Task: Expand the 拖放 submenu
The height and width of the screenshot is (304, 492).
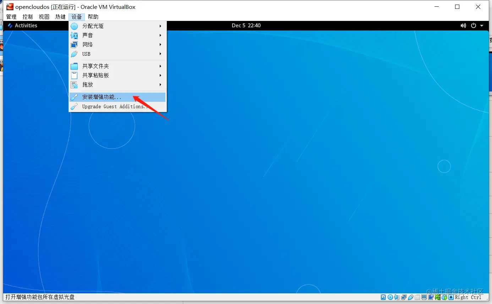Action: pos(117,84)
